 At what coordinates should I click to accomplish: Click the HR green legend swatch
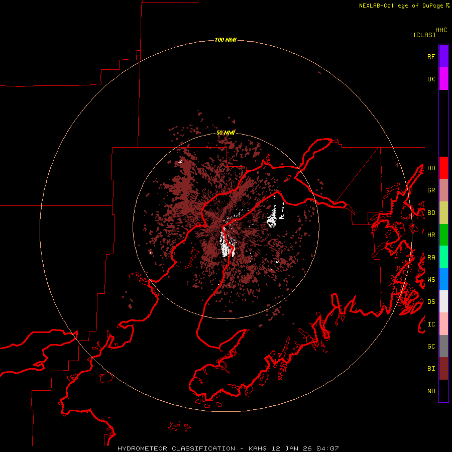(x=443, y=235)
